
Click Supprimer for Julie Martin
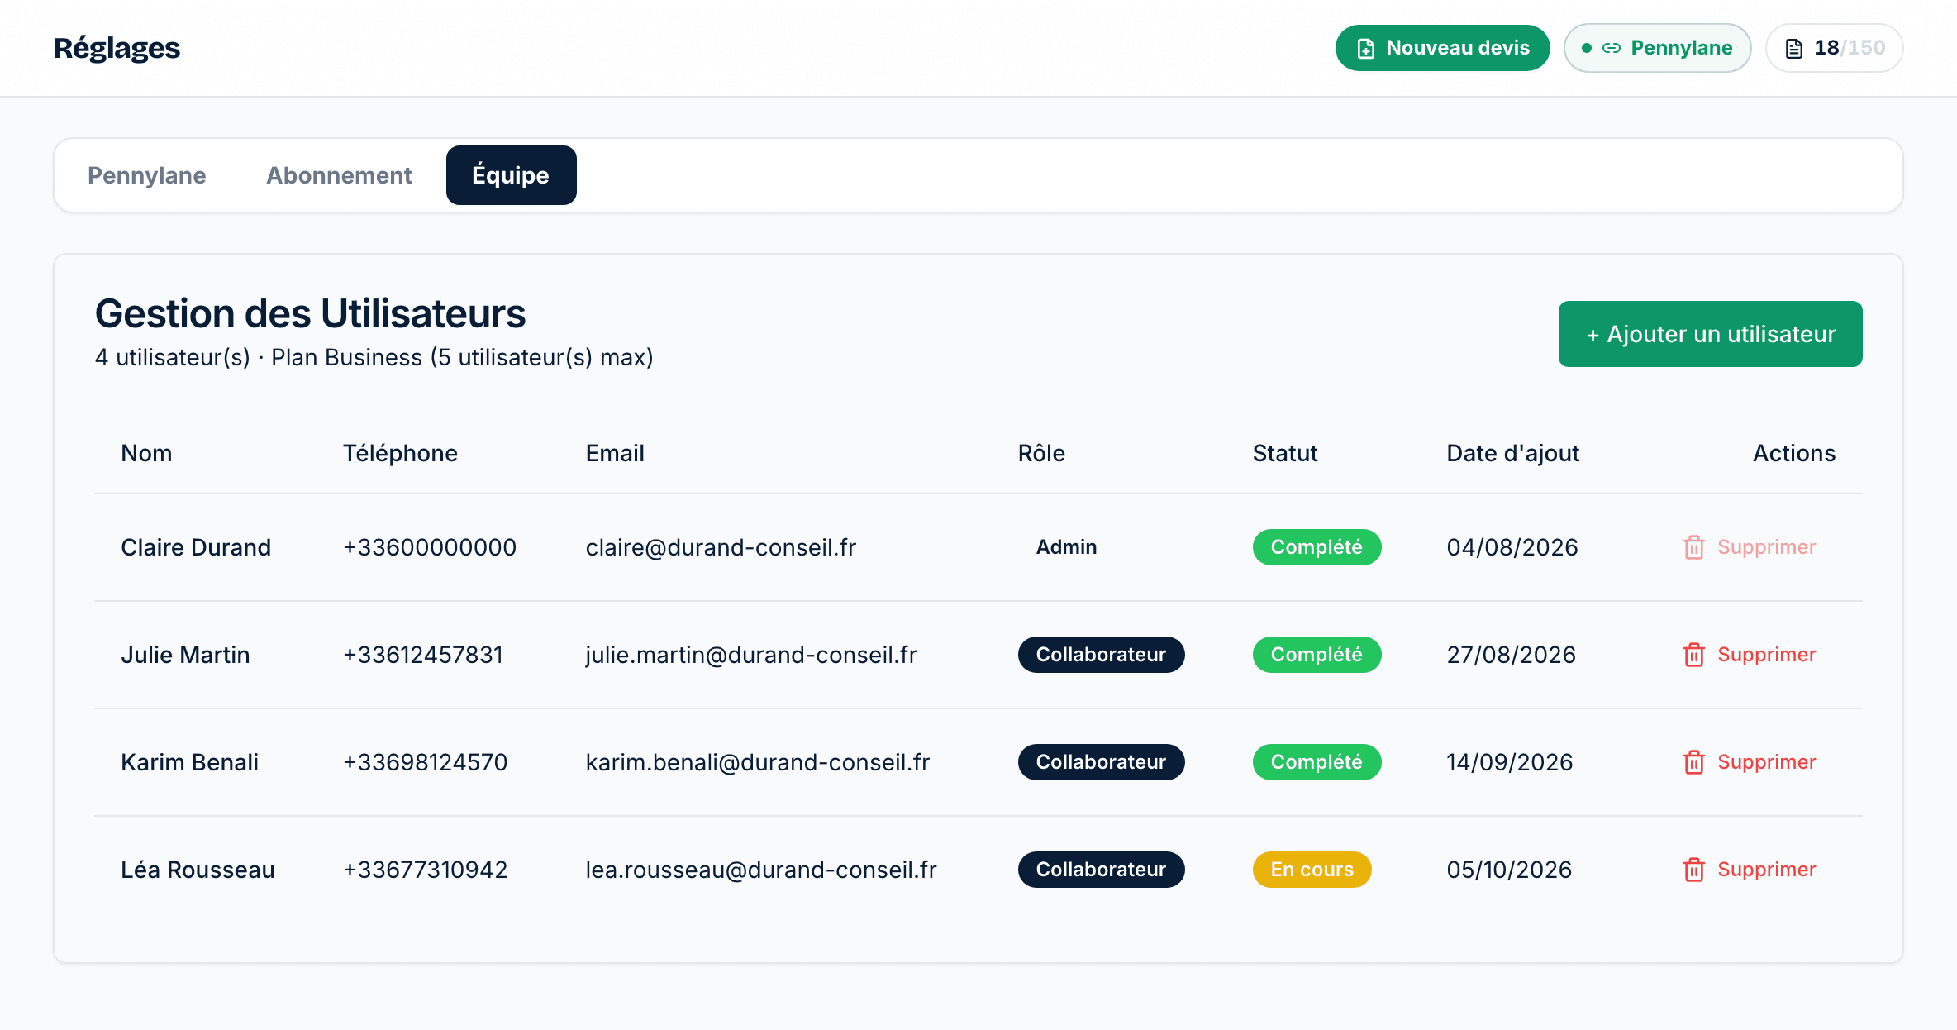point(1750,655)
